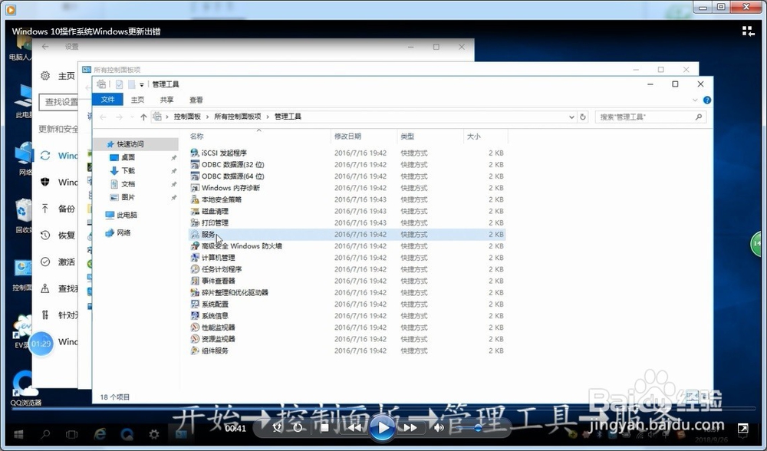Screen dimensions: 767x451
Task: Select the 系统信息 icon
Action: (x=195, y=316)
